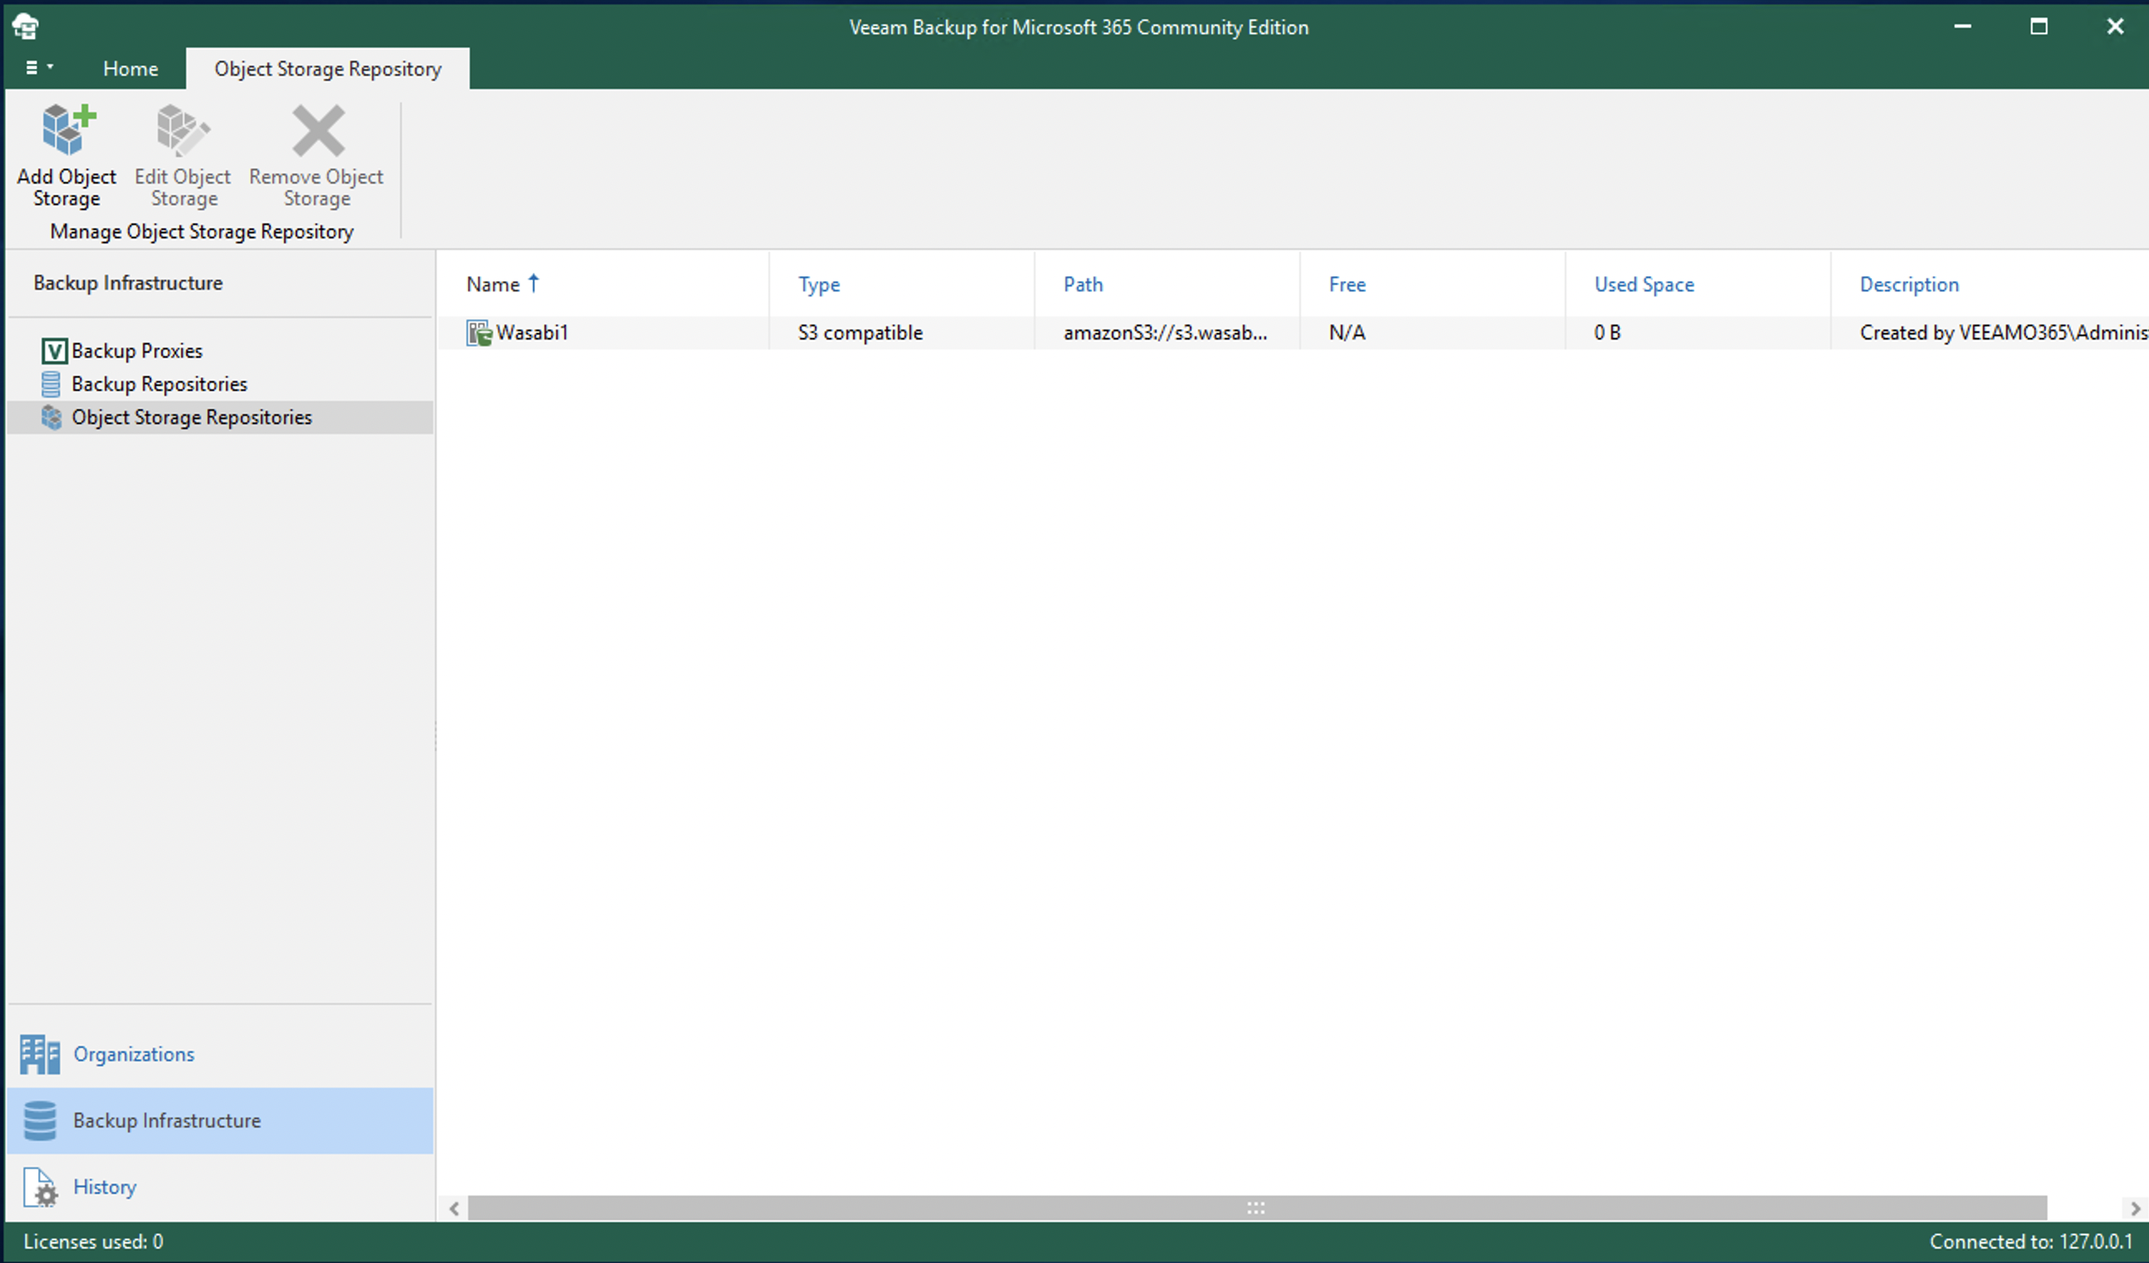Open the main menu hamburger dropdown

[x=38, y=67]
